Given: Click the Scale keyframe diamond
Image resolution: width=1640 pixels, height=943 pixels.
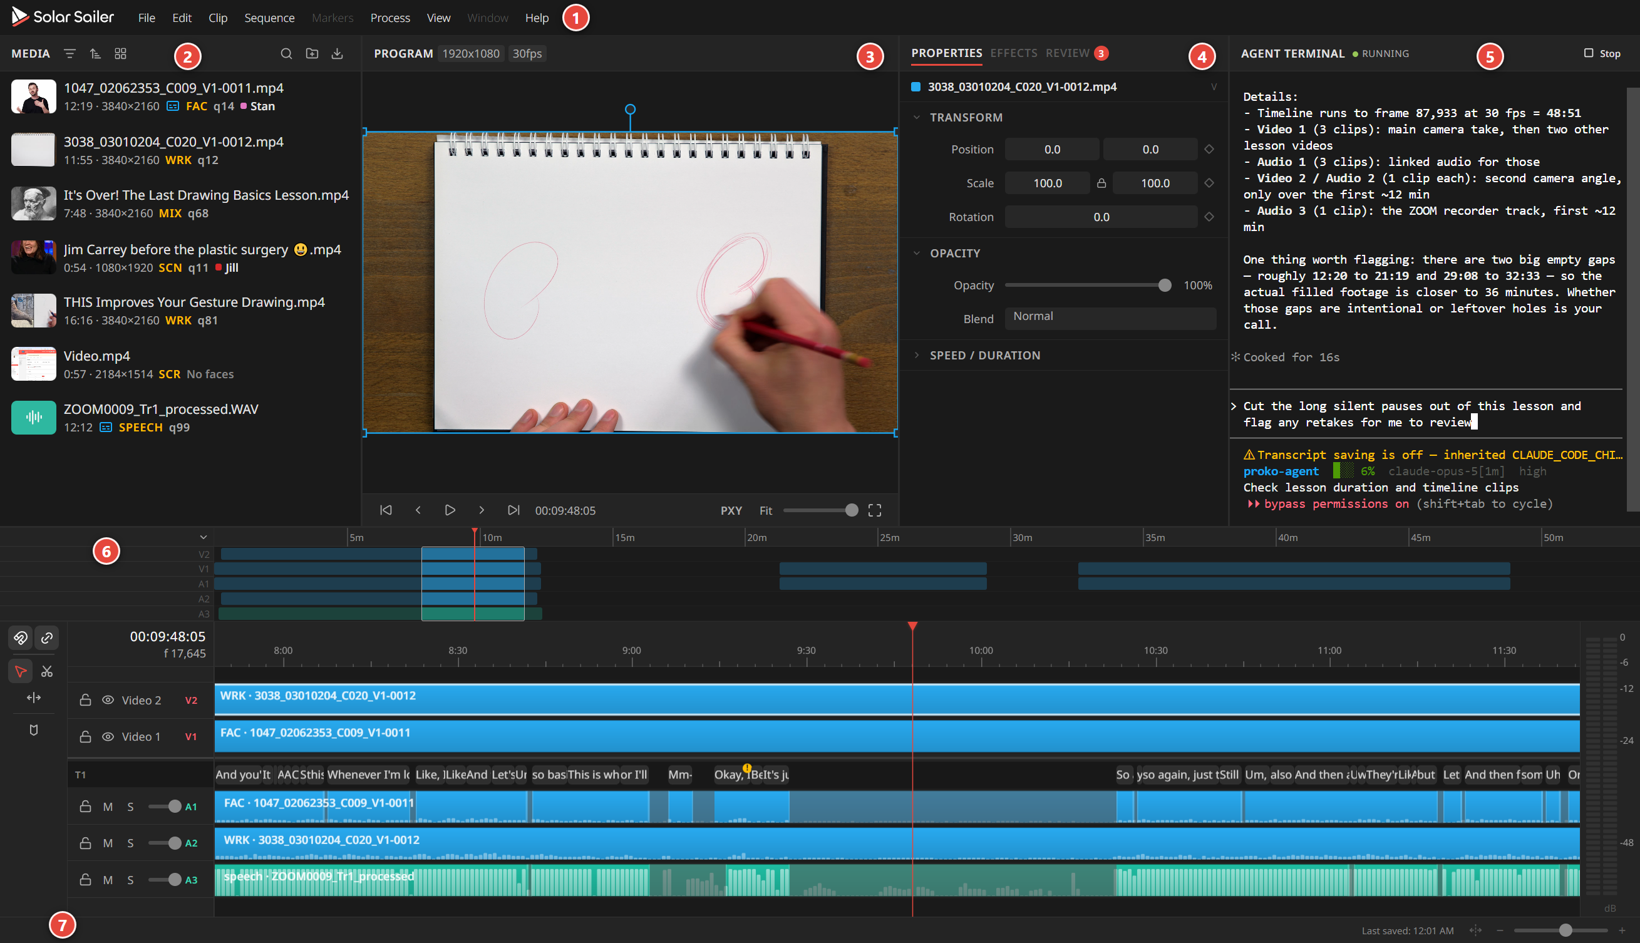Looking at the screenshot, I should [x=1209, y=183].
